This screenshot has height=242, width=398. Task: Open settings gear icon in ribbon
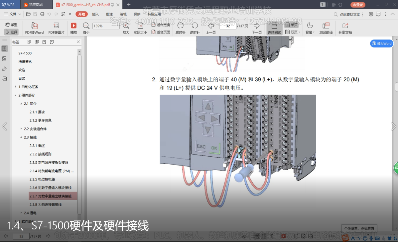pos(371,14)
